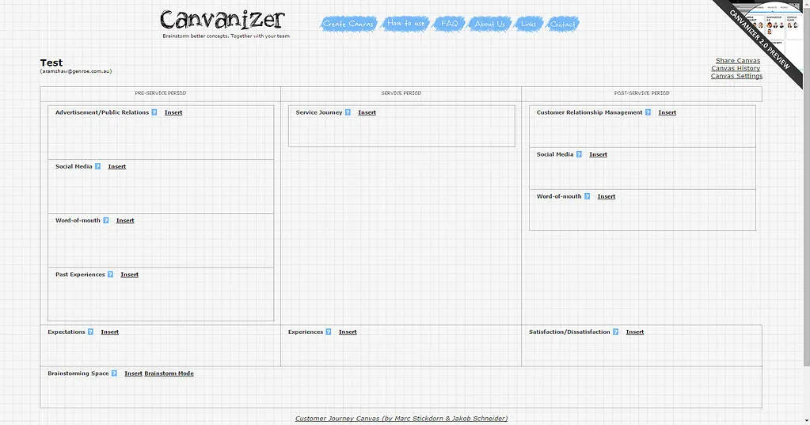Image resolution: width=810 pixels, height=425 pixels.
Task: Open Canvas History
Action: (736, 68)
